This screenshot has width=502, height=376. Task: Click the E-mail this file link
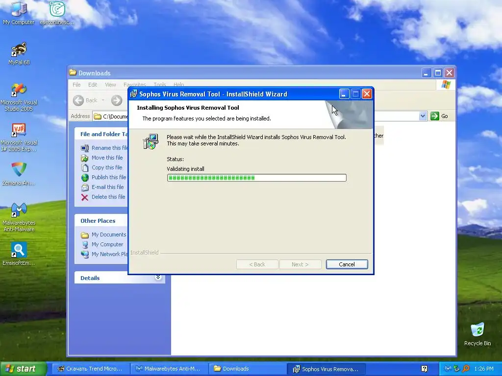[107, 187]
